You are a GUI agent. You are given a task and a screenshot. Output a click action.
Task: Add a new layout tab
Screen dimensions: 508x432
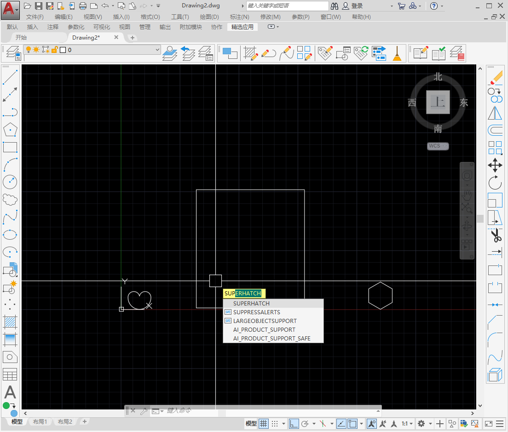click(x=85, y=421)
